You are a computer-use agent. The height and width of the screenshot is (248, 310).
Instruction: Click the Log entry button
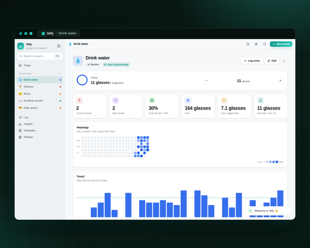(x=251, y=61)
